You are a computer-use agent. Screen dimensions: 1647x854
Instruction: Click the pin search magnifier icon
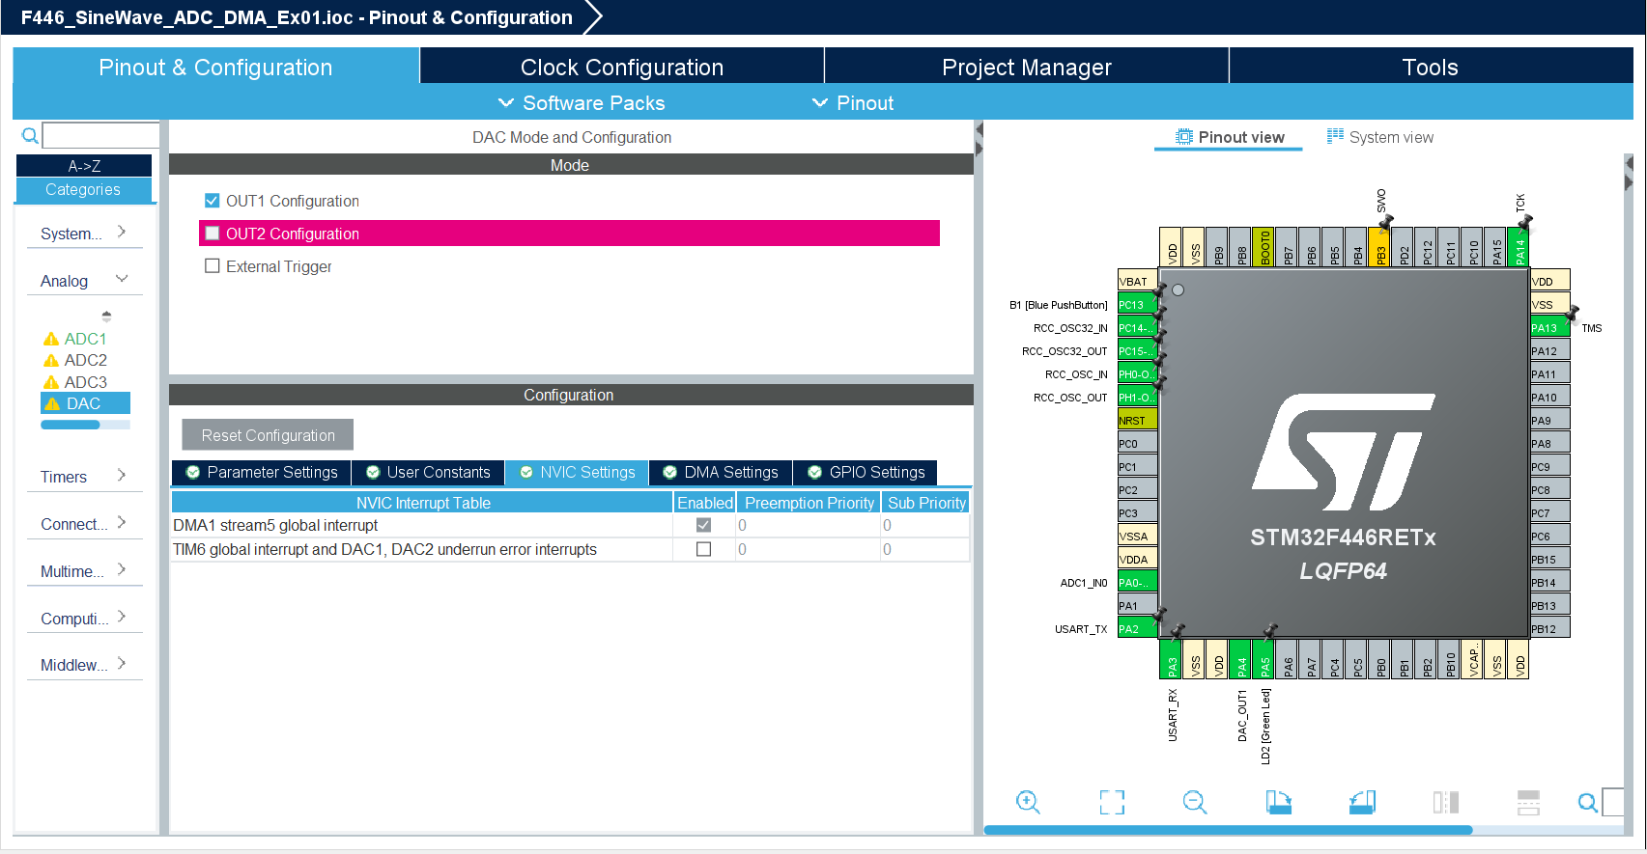pyautogui.click(x=1587, y=802)
